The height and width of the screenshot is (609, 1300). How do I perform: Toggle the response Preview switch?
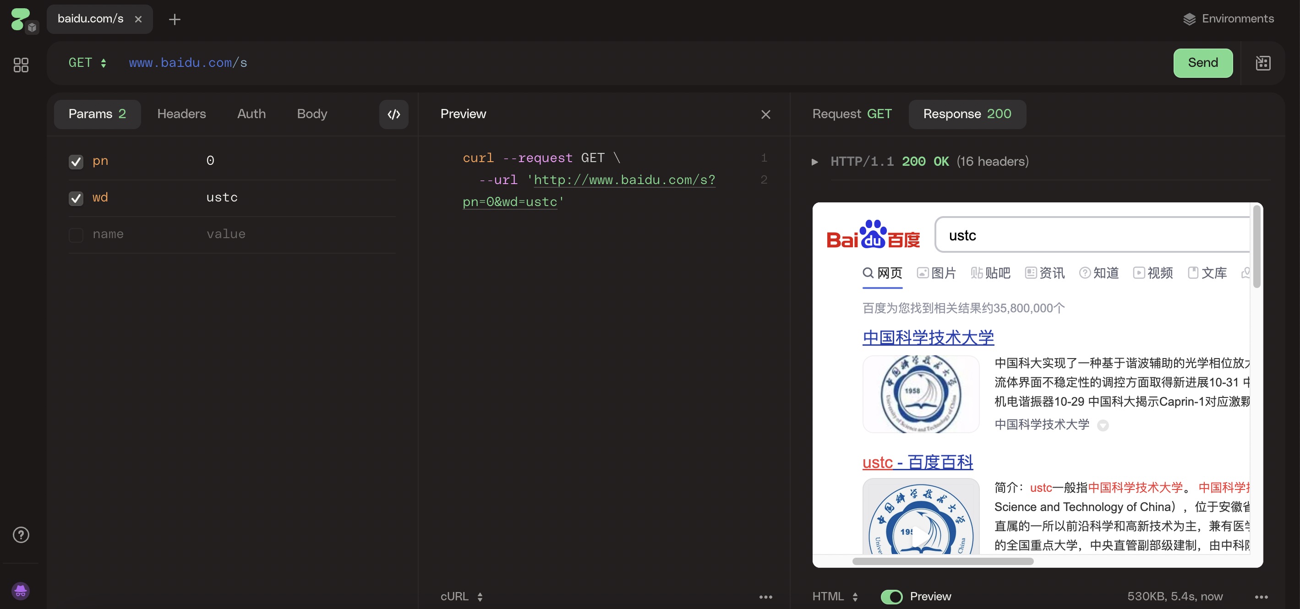pyautogui.click(x=892, y=597)
